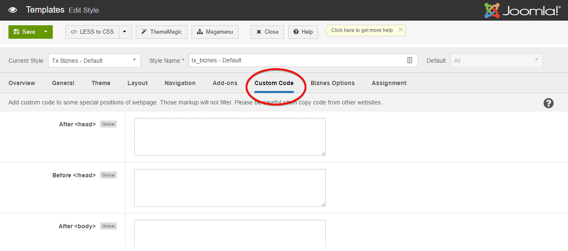The width and height of the screenshot is (568, 251).
Task: Expand the LESS to CSS dropdown arrow
Action: (125, 32)
